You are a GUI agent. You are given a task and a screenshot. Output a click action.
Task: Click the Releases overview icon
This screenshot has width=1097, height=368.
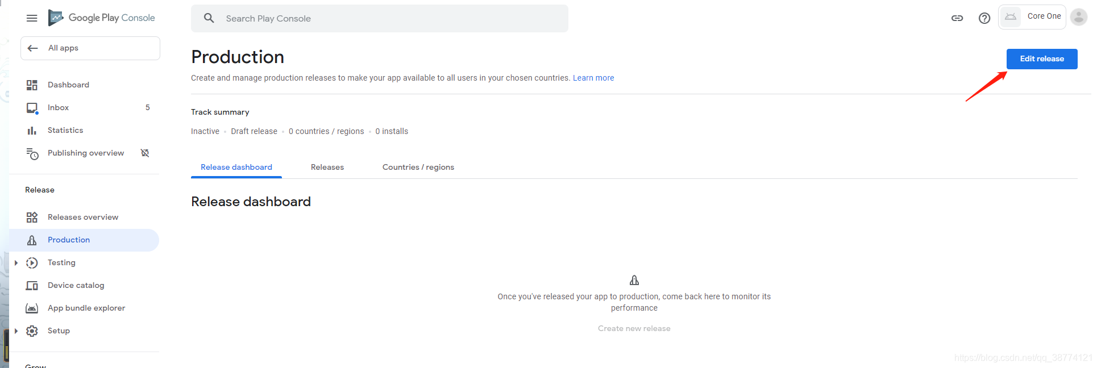pos(32,218)
